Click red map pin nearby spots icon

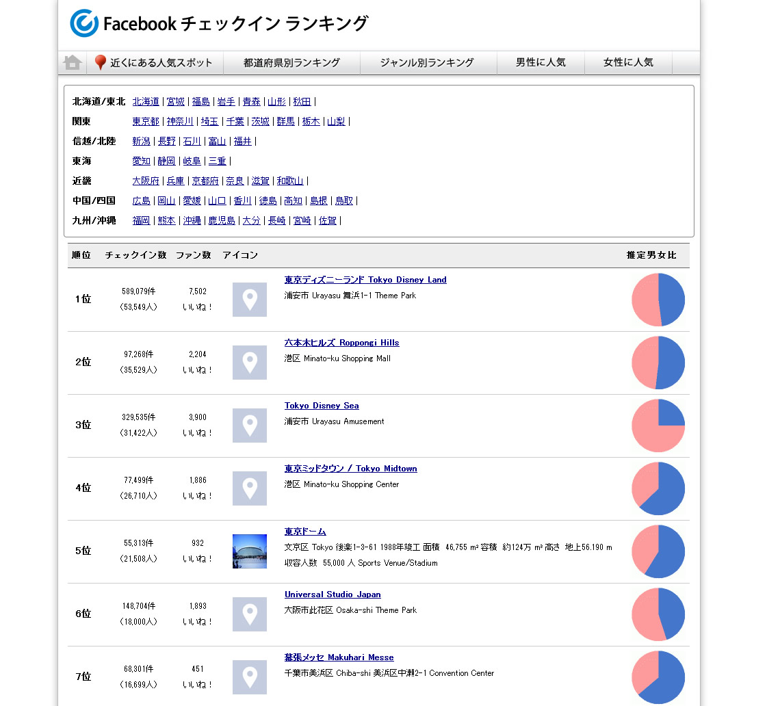pos(101,62)
